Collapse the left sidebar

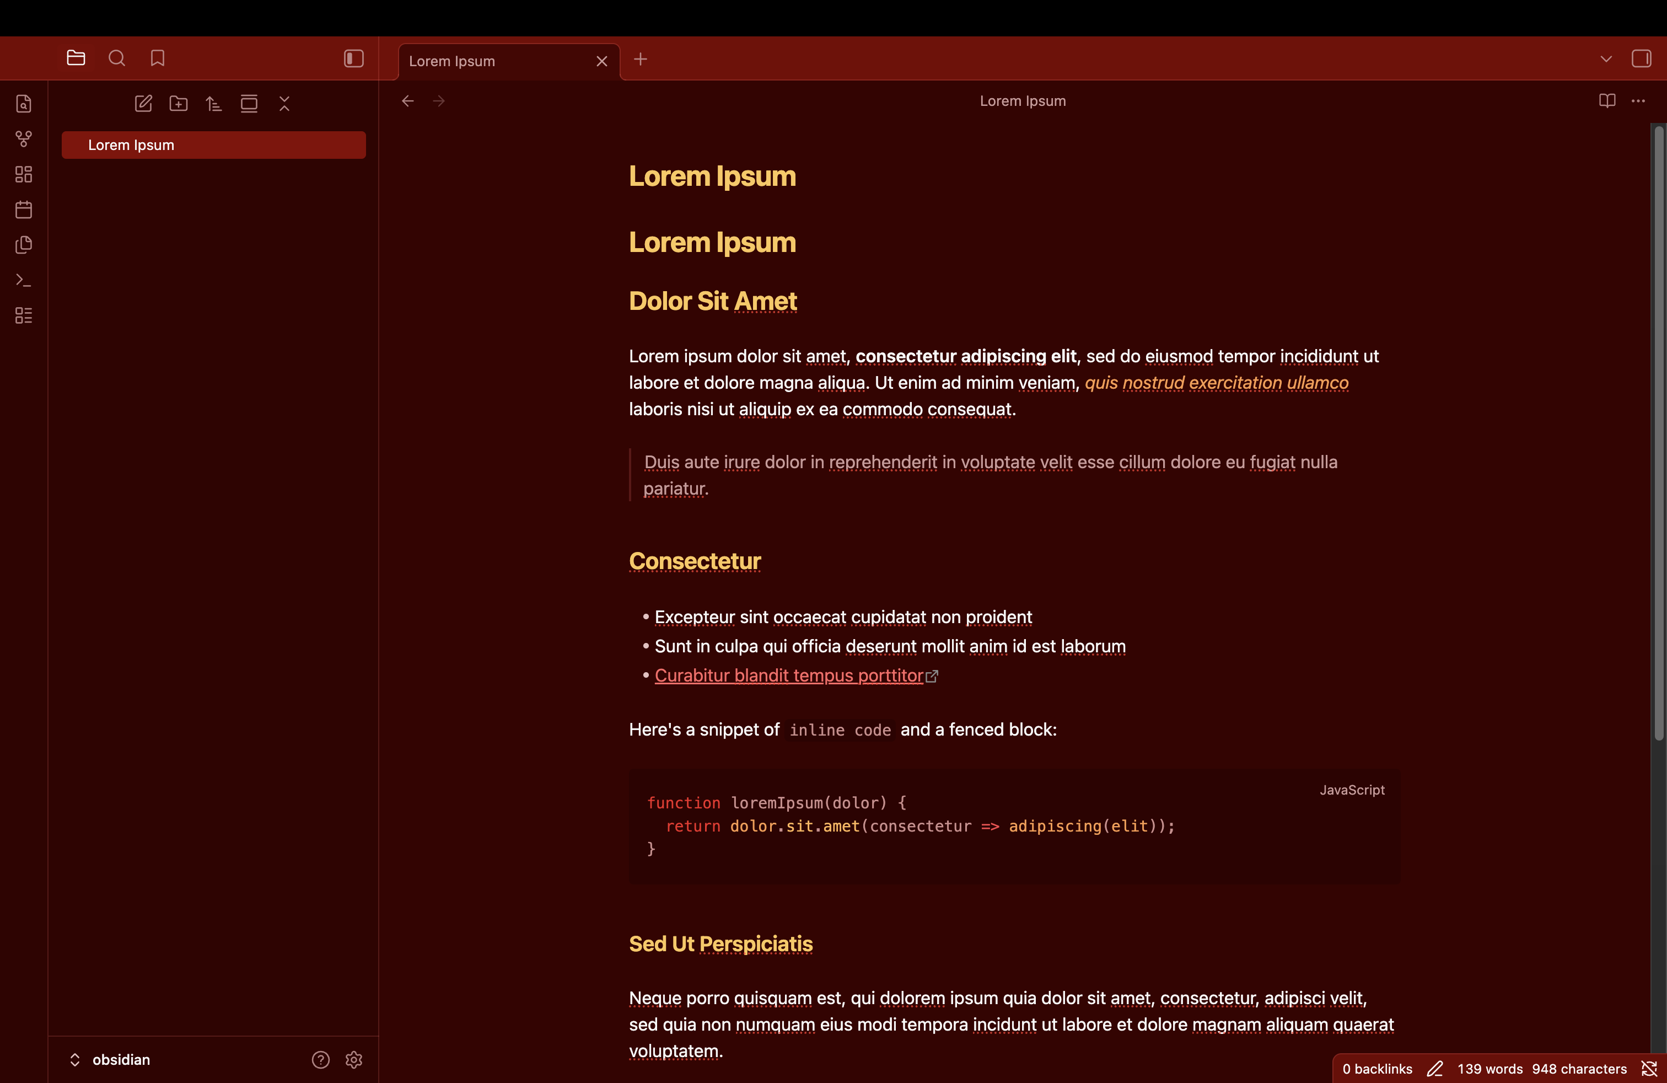[x=354, y=58]
